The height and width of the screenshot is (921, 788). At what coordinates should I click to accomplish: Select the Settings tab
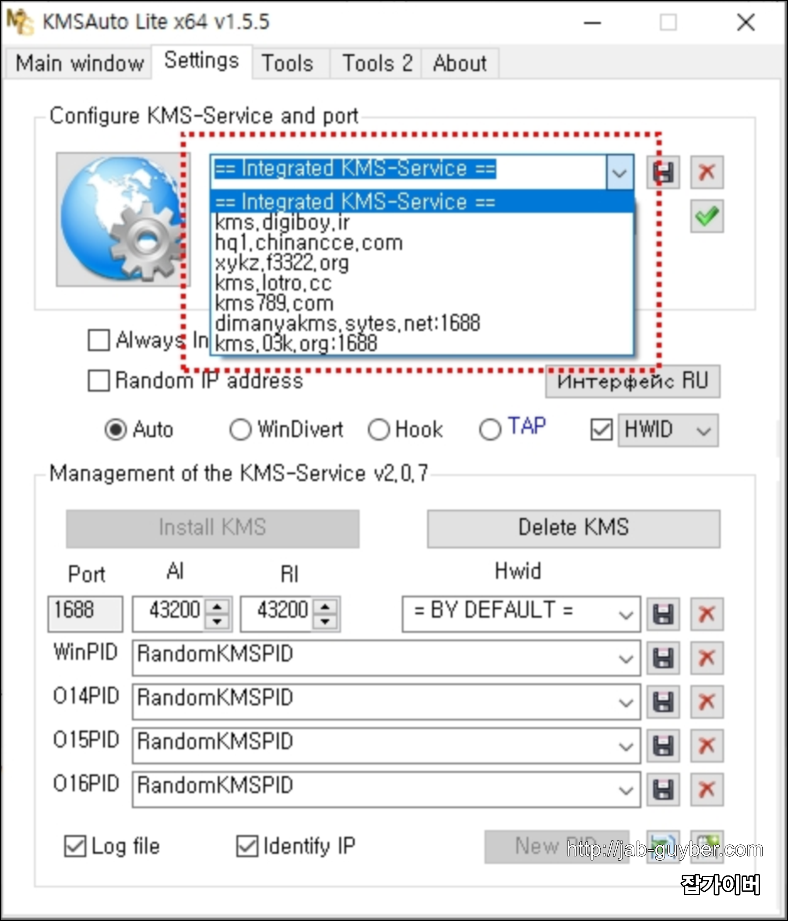click(202, 61)
